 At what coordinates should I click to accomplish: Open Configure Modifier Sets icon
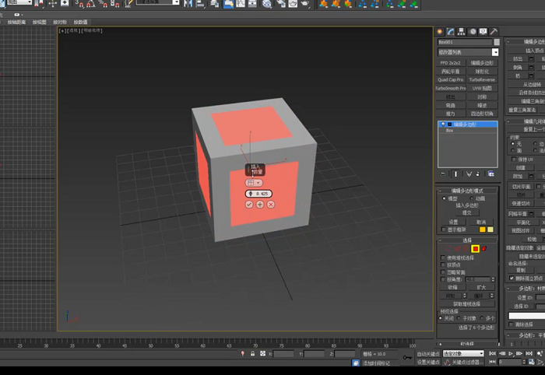pyautogui.click(x=491, y=174)
